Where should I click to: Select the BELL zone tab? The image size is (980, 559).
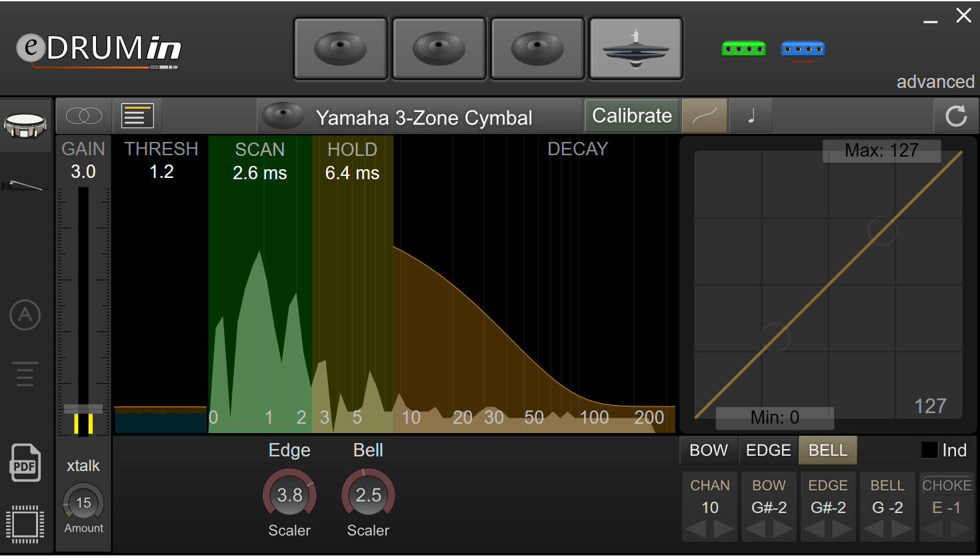click(828, 450)
